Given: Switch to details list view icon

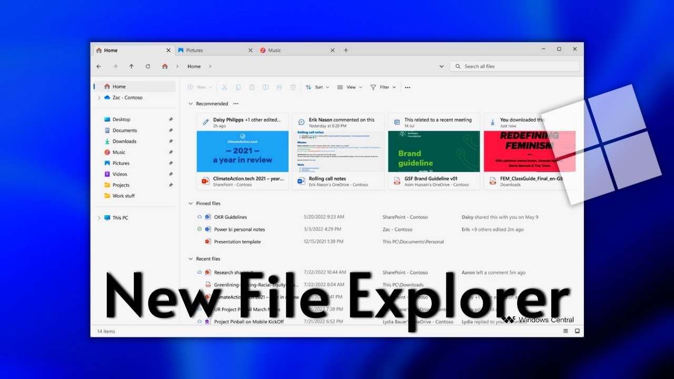Looking at the screenshot, I should click(x=566, y=331).
